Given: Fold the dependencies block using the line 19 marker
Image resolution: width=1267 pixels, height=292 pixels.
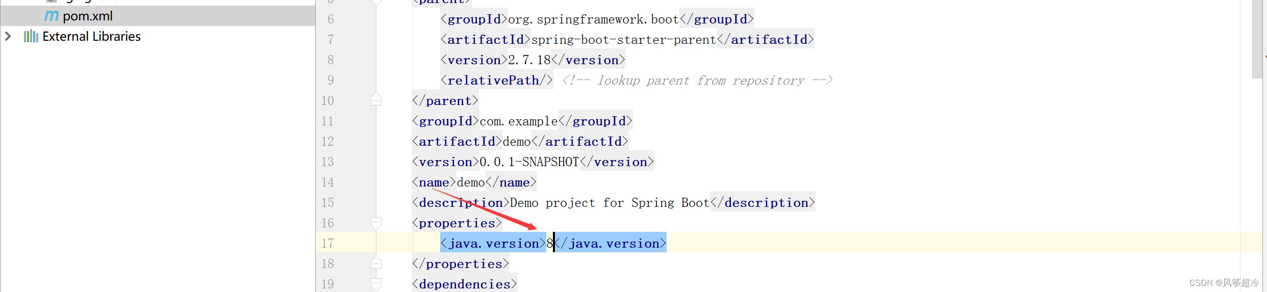Looking at the screenshot, I should 376,284.
